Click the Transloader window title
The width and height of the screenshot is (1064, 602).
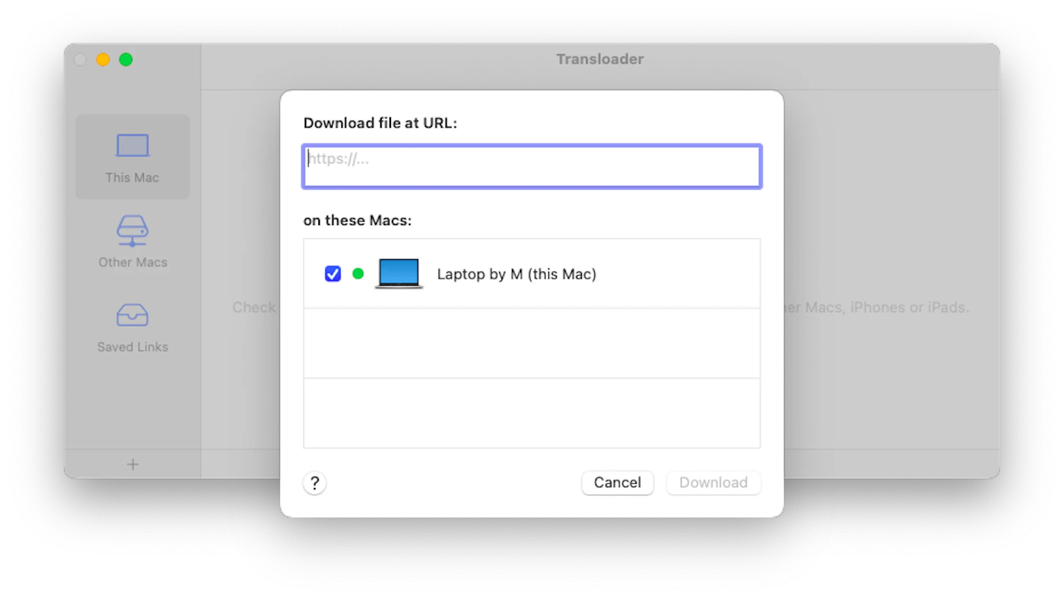click(600, 59)
